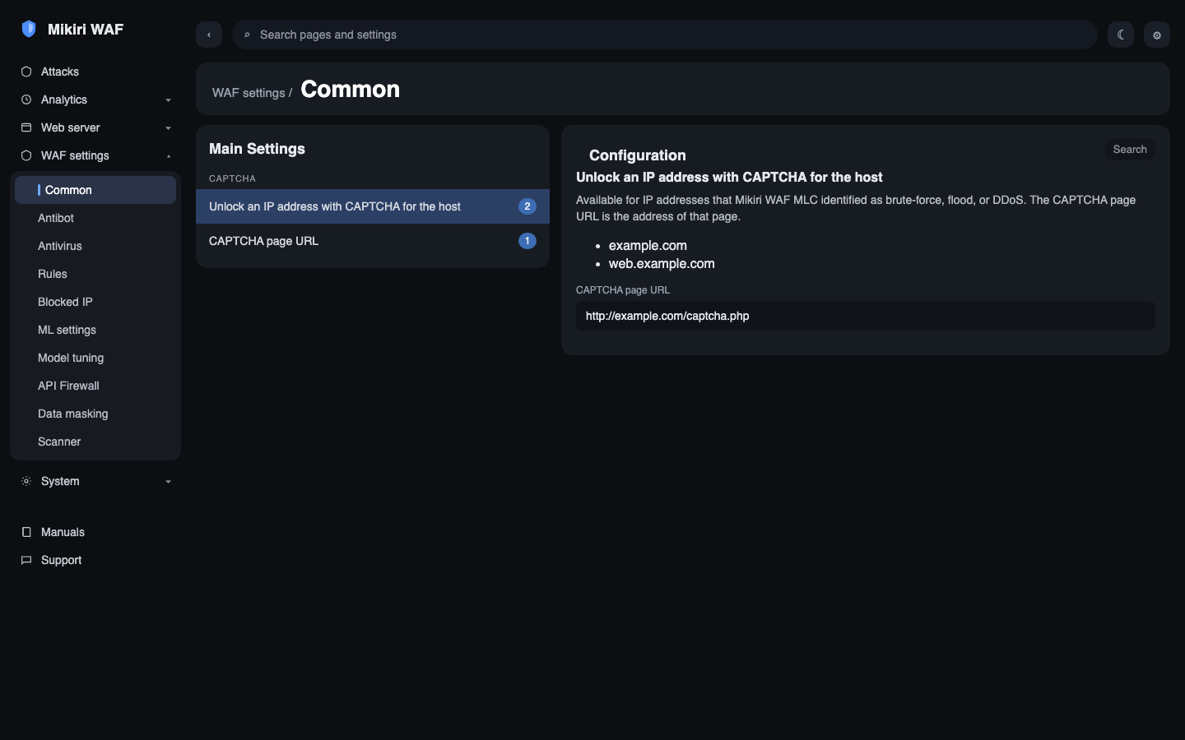Viewport: 1185px width, 740px height.
Task: Expand the Analytics submenu arrow
Action: [x=168, y=100]
